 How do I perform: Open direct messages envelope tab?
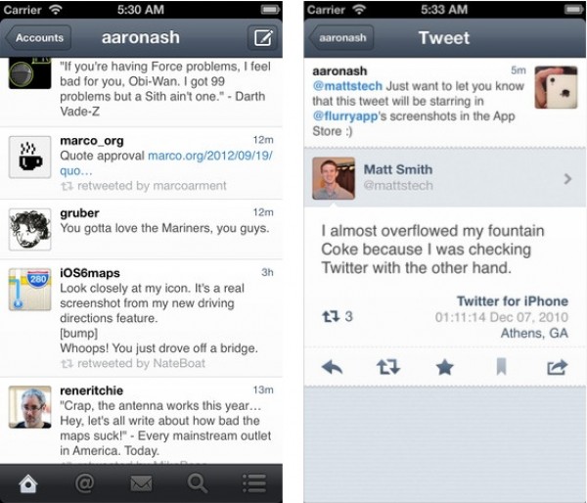[x=141, y=483]
